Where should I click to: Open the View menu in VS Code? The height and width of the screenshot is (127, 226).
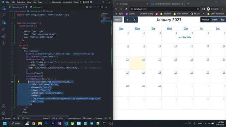click(29, 2)
